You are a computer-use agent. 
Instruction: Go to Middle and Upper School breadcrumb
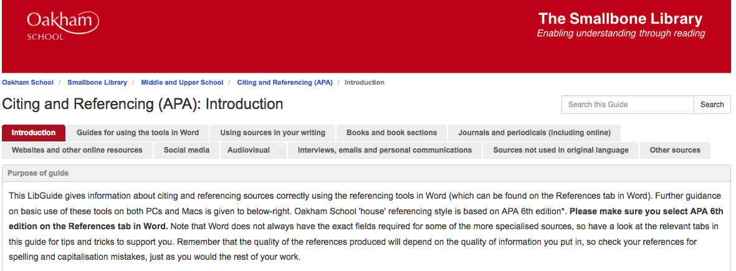coord(182,82)
